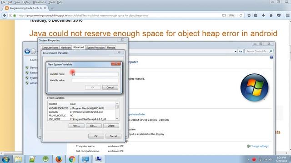View site info lock icon

point(15,15)
